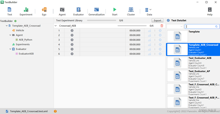The image size is (220, 114).
Task: Open the chart result icon in row 1
Action: coord(150,30)
